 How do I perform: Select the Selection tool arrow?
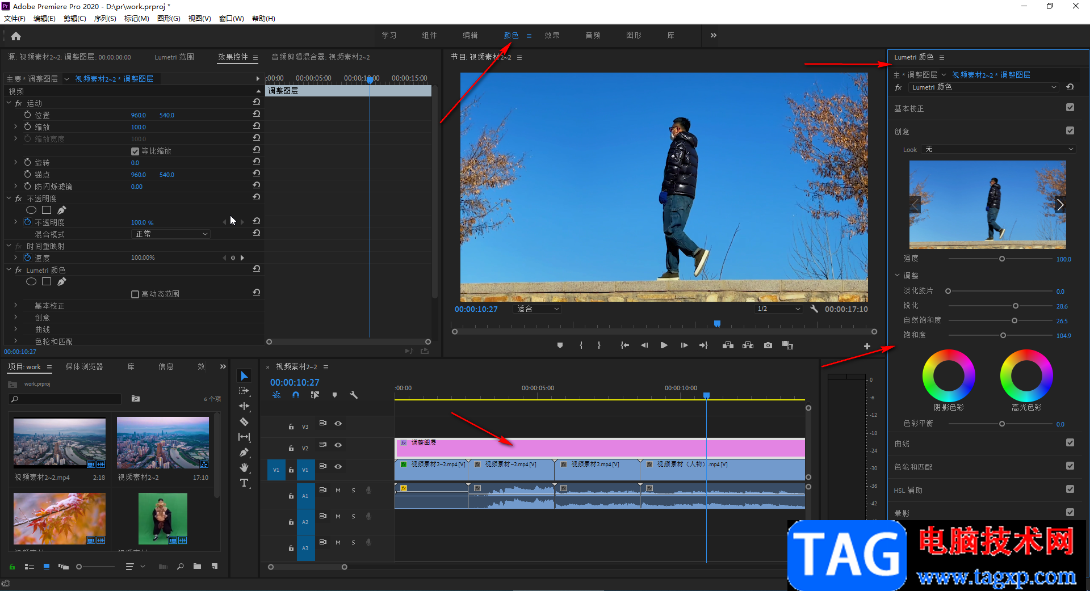point(244,376)
